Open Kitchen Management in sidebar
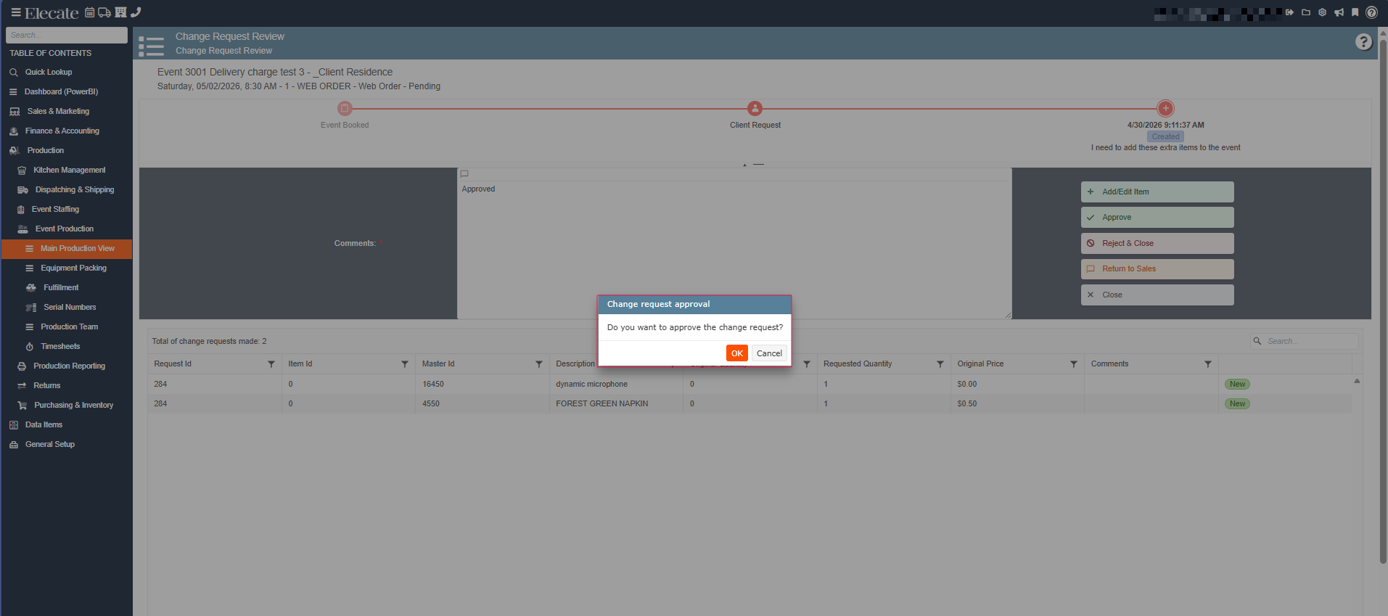The width and height of the screenshot is (1388, 616). coord(69,170)
